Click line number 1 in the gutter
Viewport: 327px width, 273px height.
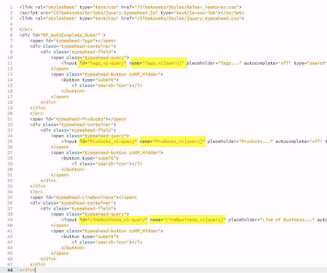(11, 7)
